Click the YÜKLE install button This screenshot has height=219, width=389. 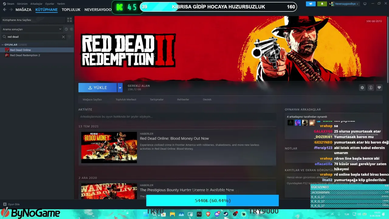click(98, 88)
